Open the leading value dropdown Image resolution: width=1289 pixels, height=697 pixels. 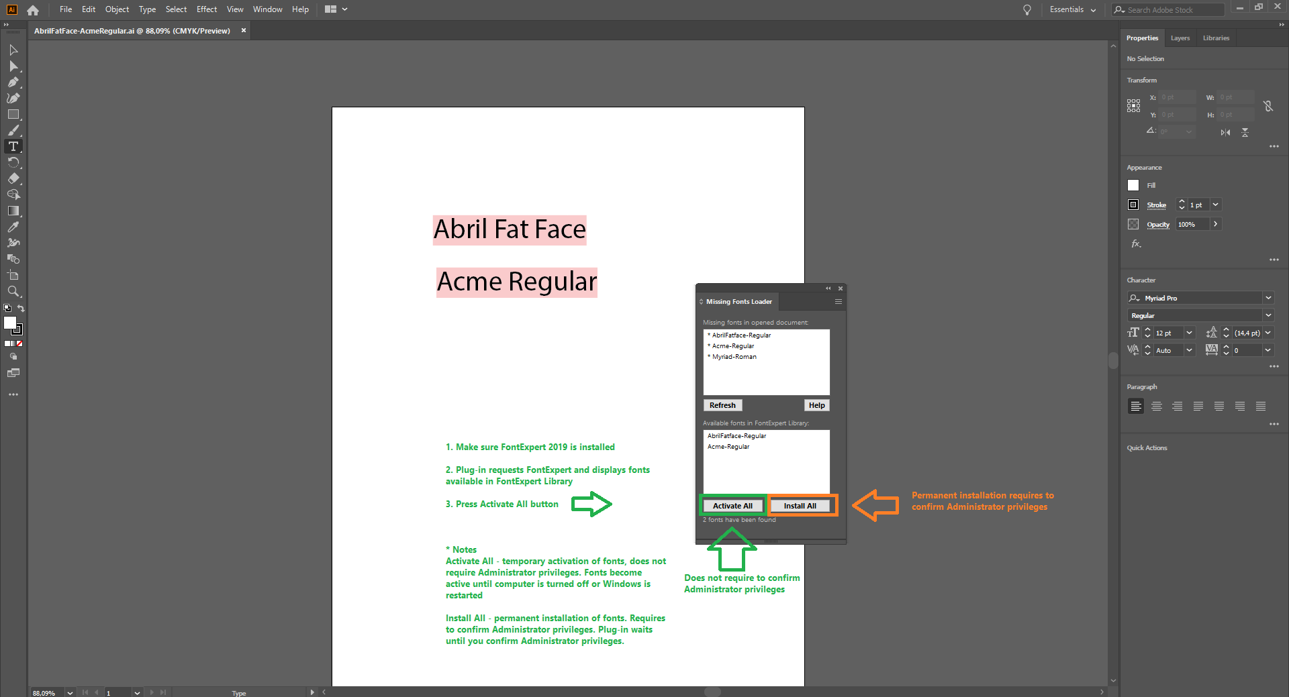coord(1268,333)
